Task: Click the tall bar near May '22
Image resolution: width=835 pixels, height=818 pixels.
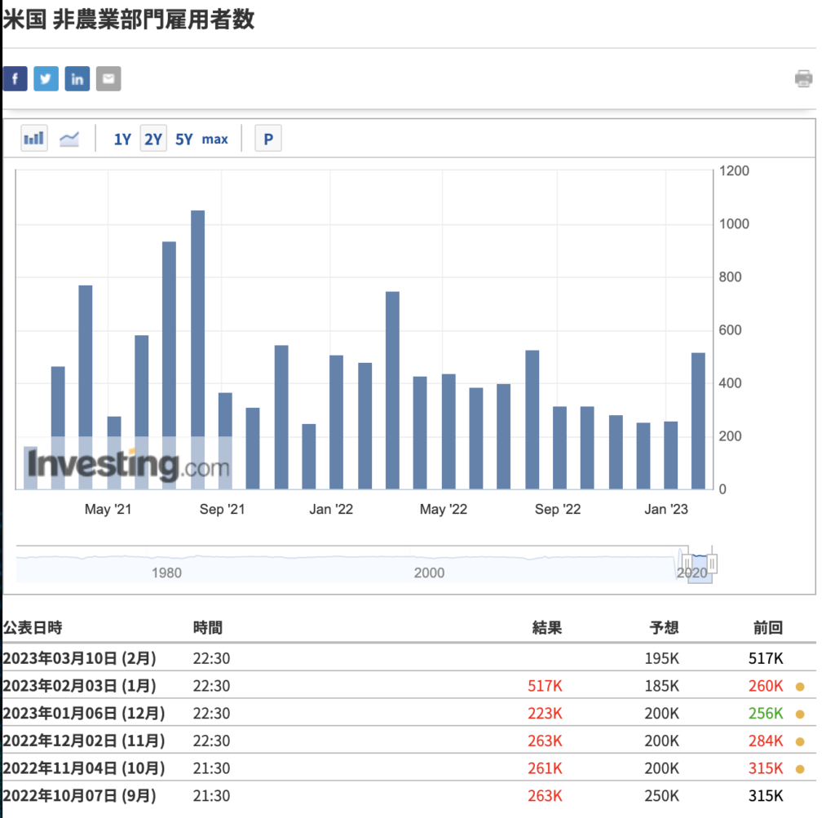Action: click(x=392, y=391)
